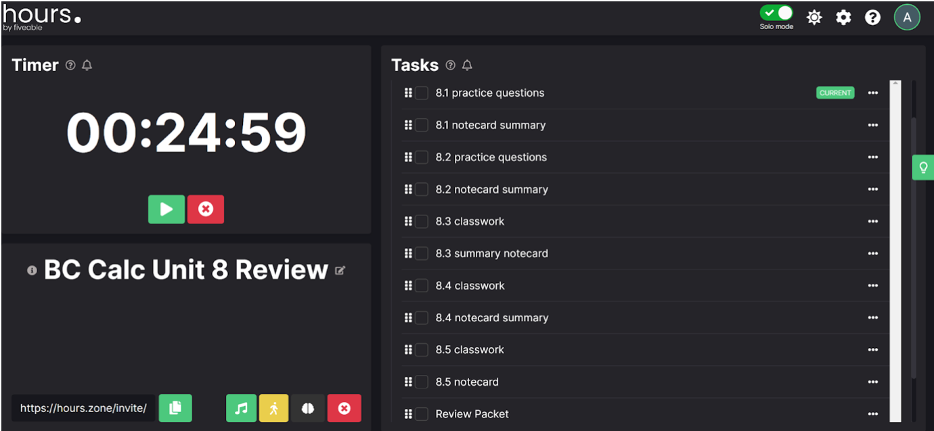This screenshot has height=431, width=934.
Task: Click the red X button beside the brain icon
Action: point(344,408)
